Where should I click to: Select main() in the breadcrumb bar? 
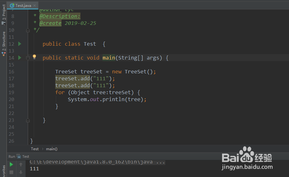tap(52, 149)
